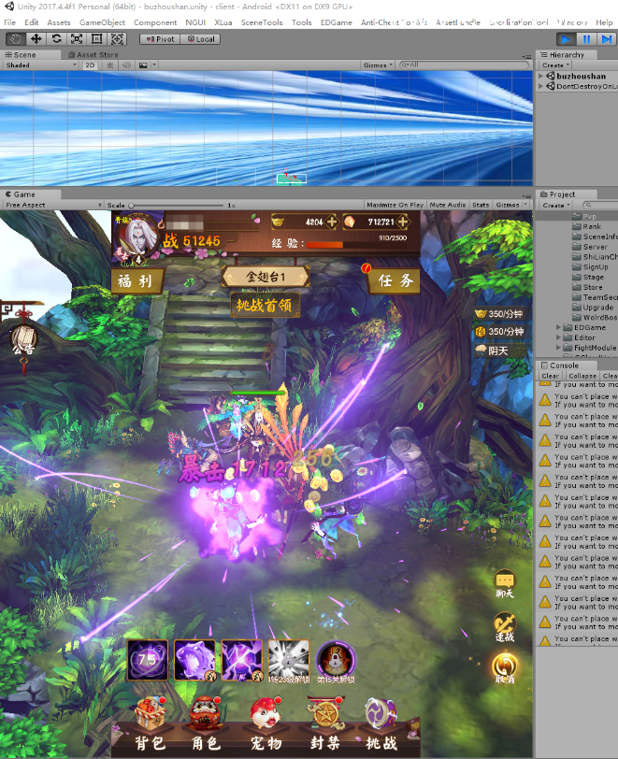Viewport: 618px width, 759px height.
Task: Open 宠物 pet icon
Action: click(x=266, y=724)
